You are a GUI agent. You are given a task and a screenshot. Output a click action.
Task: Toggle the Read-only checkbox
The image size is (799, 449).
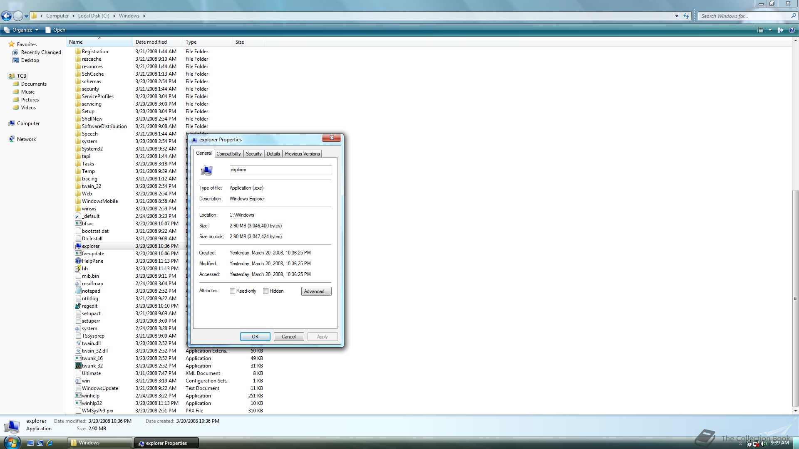click(232, 291)
